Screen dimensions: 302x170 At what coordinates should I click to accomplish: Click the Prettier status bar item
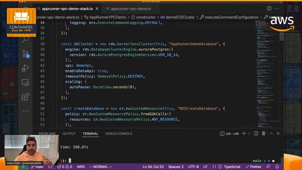[253, 167]
